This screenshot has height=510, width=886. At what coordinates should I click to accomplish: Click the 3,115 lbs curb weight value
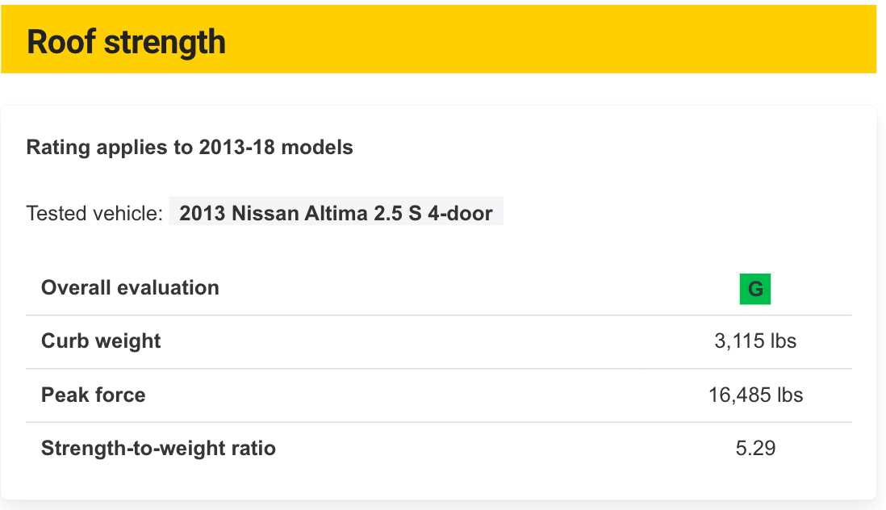pos(755,341)
